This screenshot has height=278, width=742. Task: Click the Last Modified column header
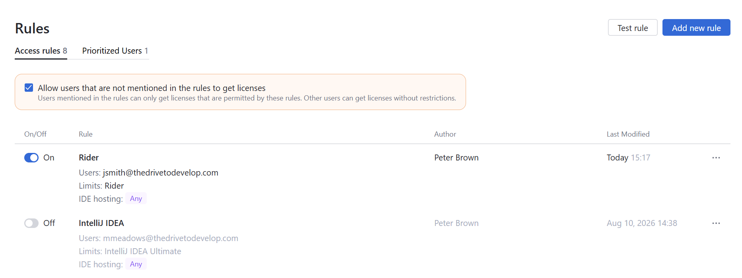628,134
